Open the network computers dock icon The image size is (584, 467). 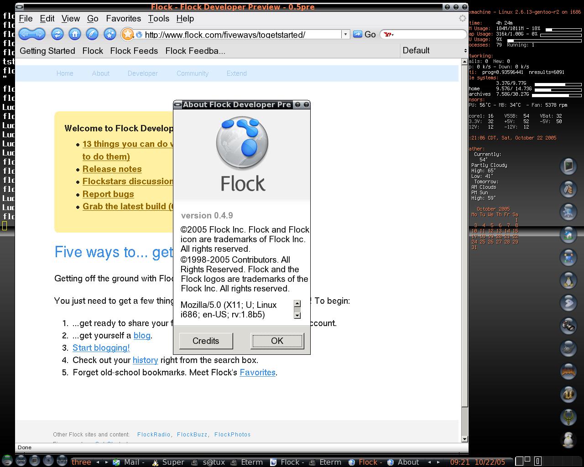(x=568, y=257)
